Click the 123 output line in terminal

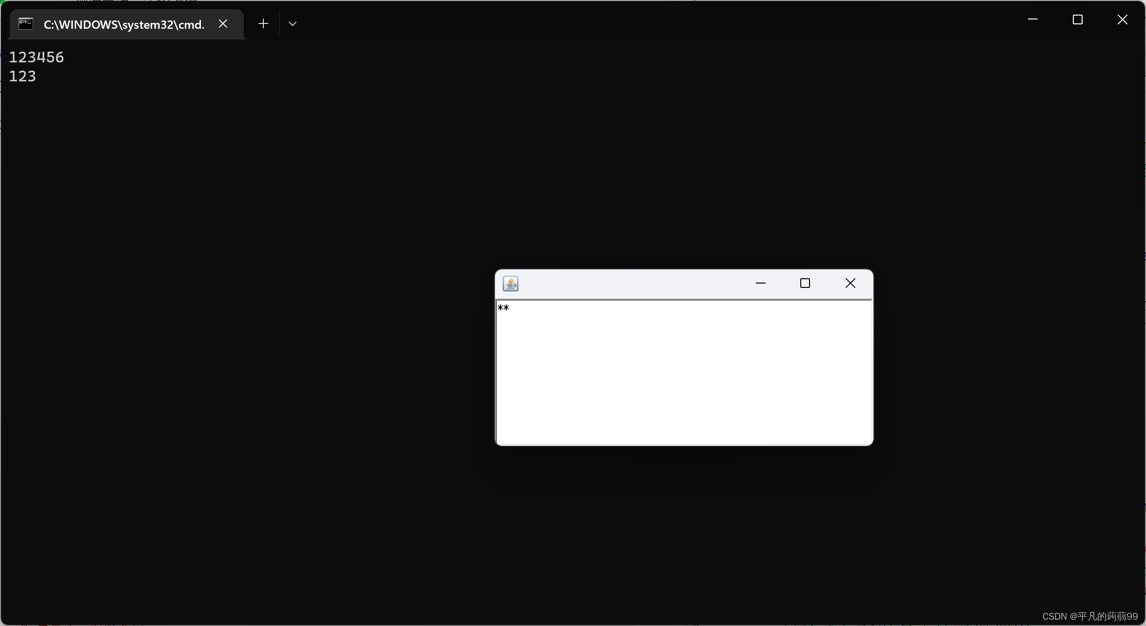point(22,76)
